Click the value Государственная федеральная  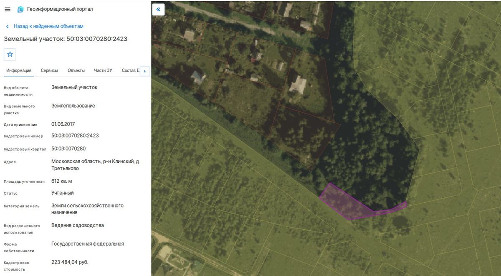coord(88,244)
